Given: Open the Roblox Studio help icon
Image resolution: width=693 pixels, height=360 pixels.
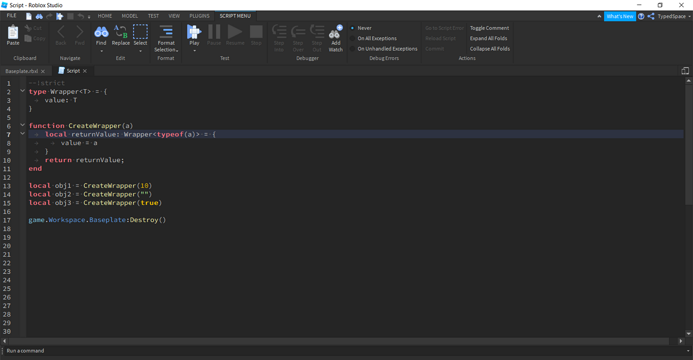Looking at the screenshot, I should (x=641, y=16).
